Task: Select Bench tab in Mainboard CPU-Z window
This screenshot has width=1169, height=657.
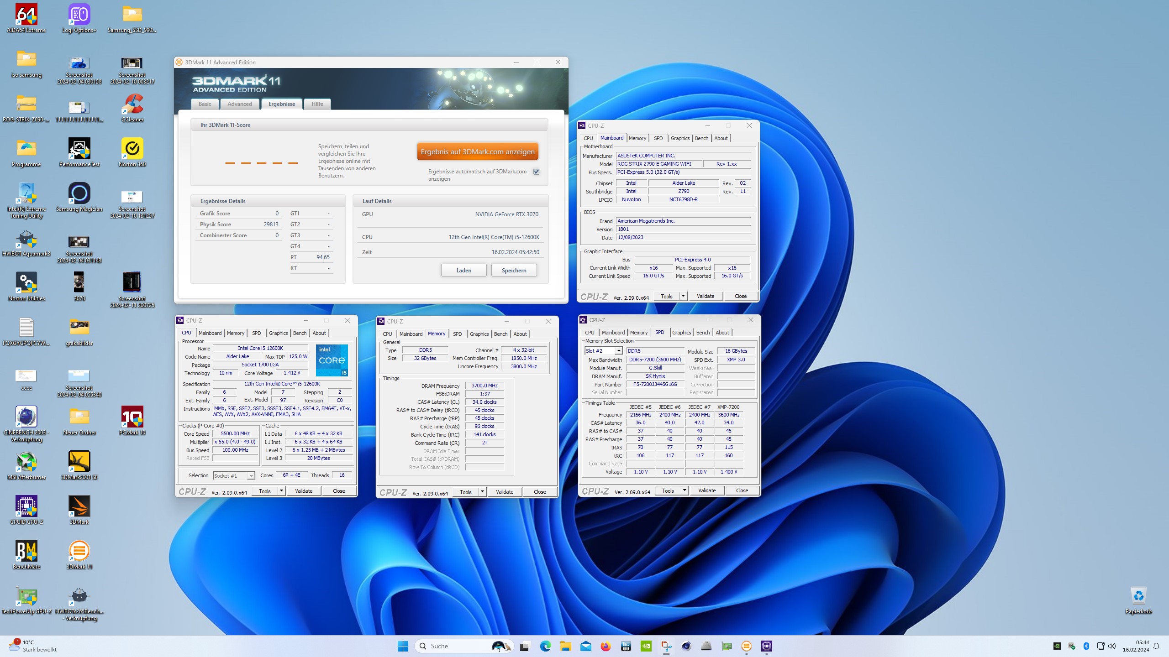Action: point(702,138)
